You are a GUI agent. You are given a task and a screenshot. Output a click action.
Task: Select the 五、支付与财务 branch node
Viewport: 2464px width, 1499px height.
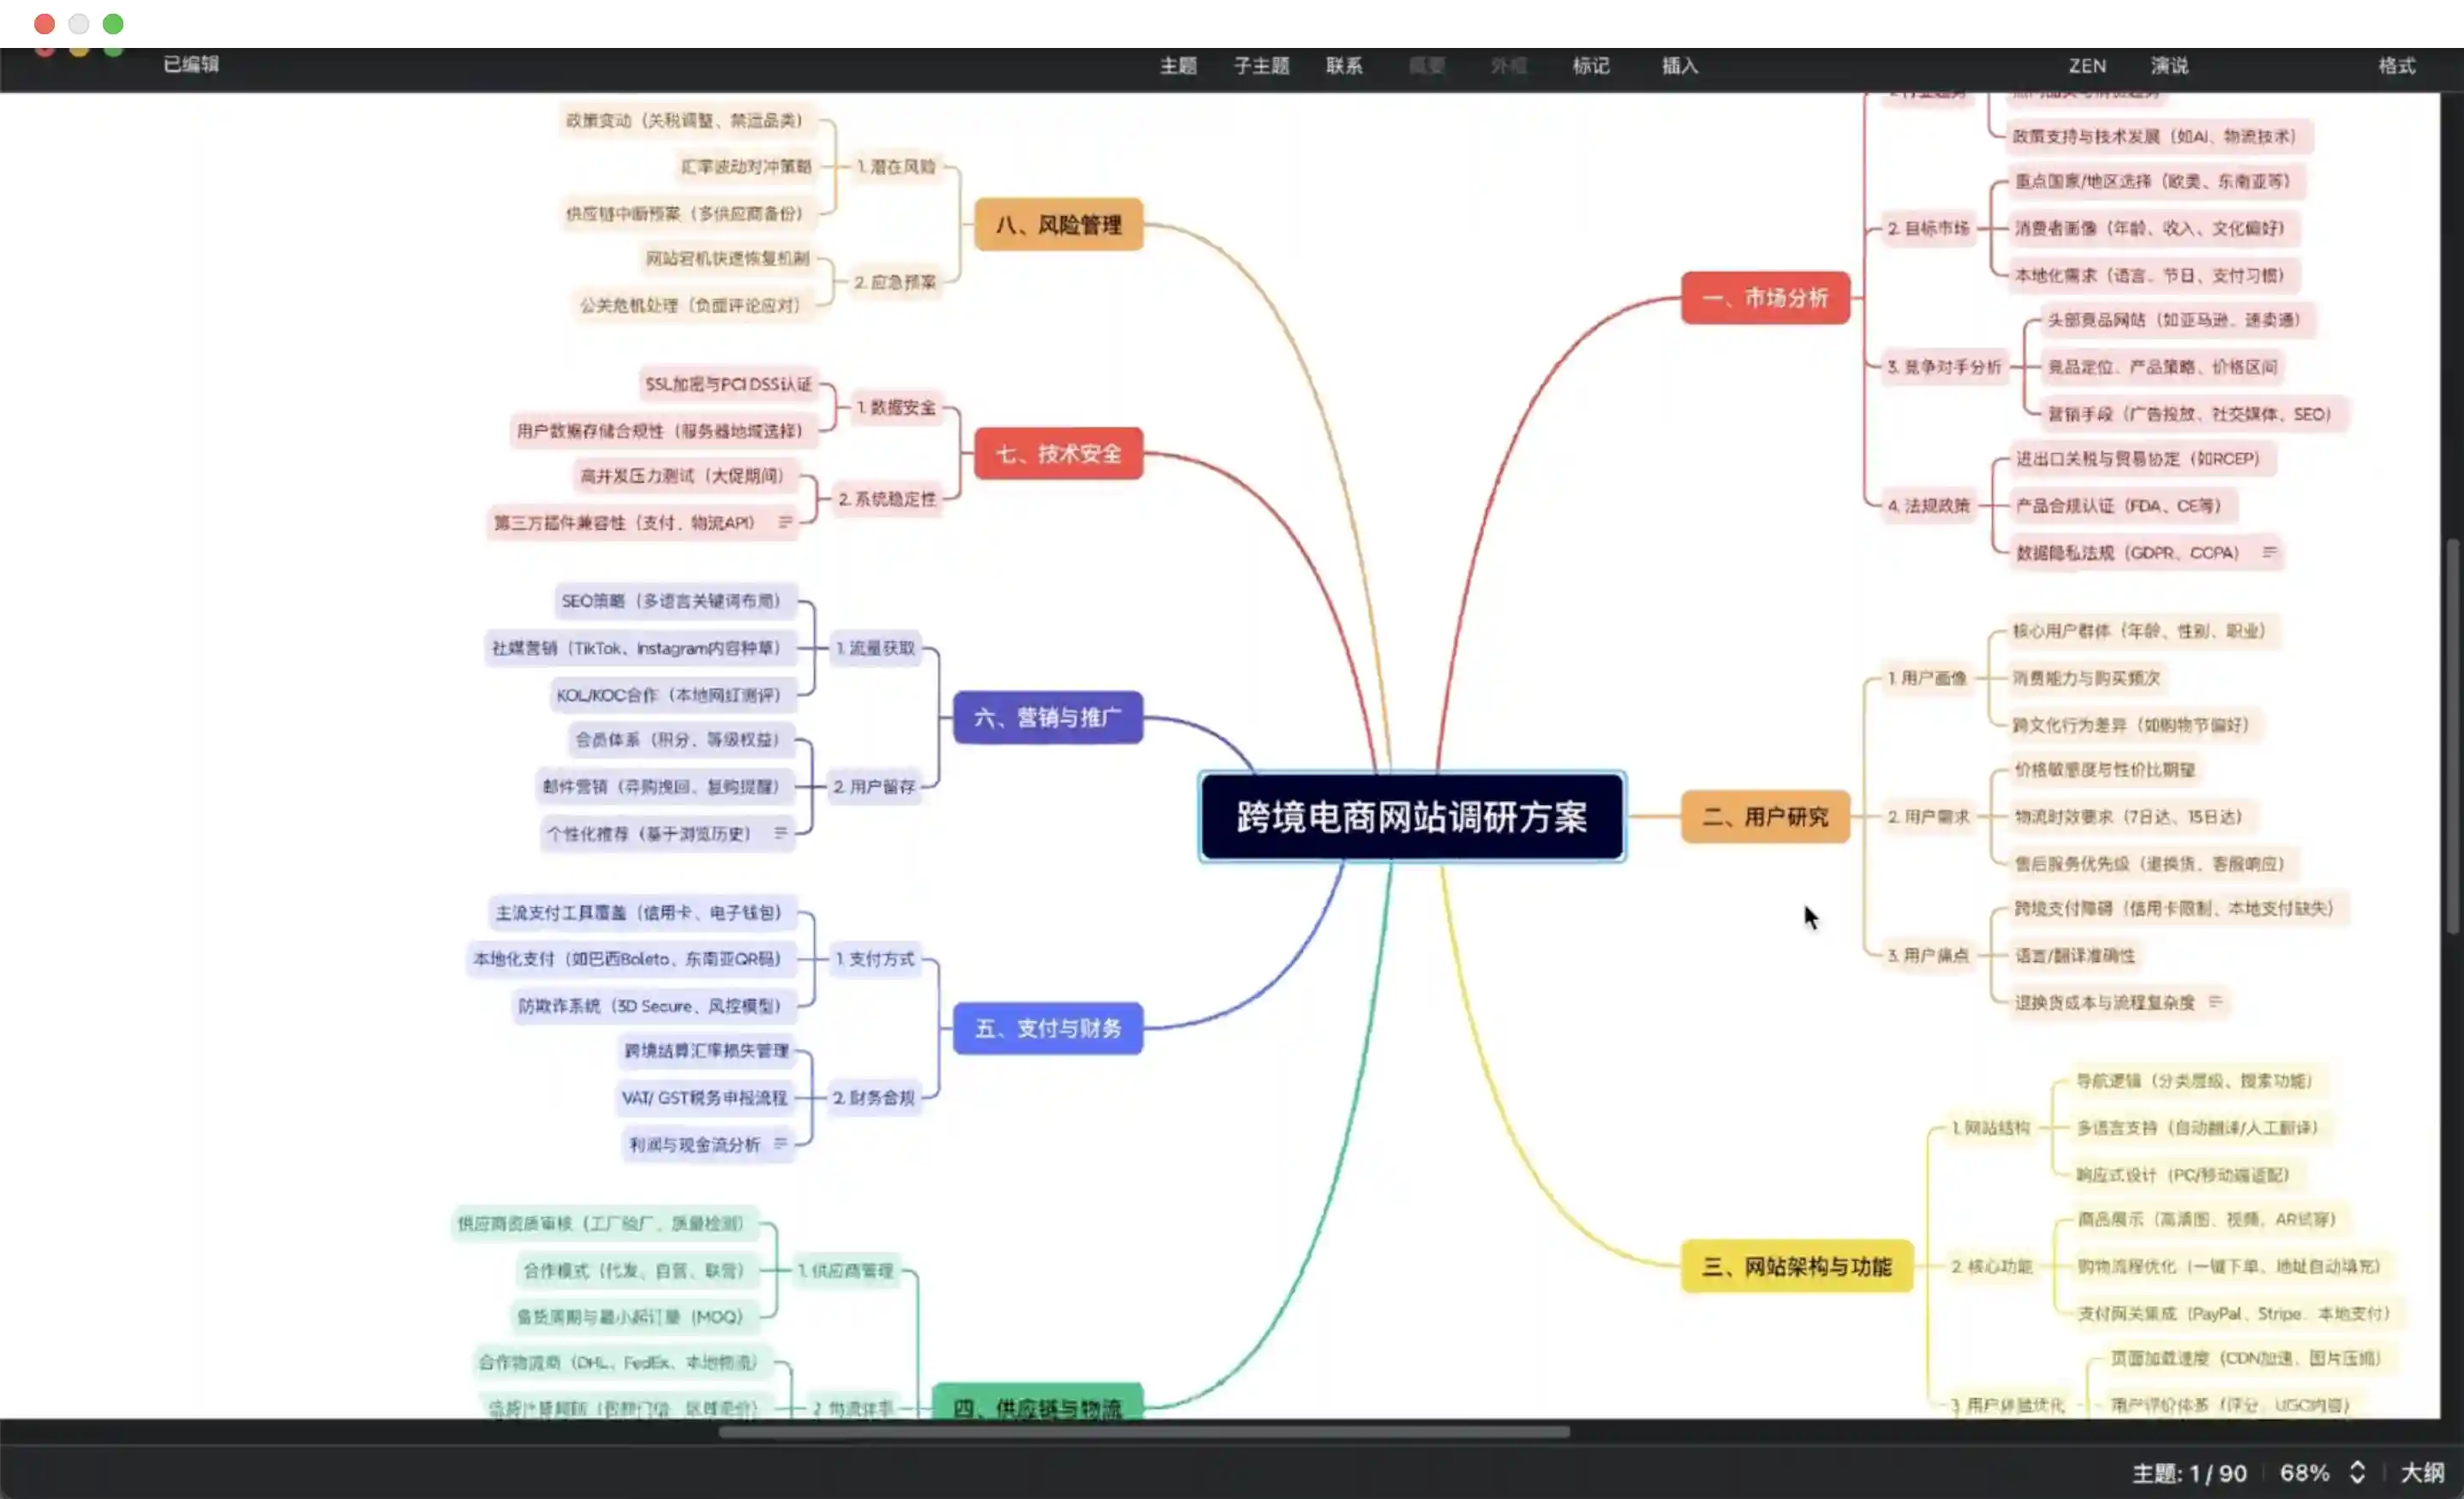(1047, 1028)
